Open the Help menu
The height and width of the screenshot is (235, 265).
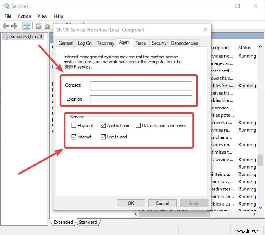pyautogui.click(x=58, y=16)
